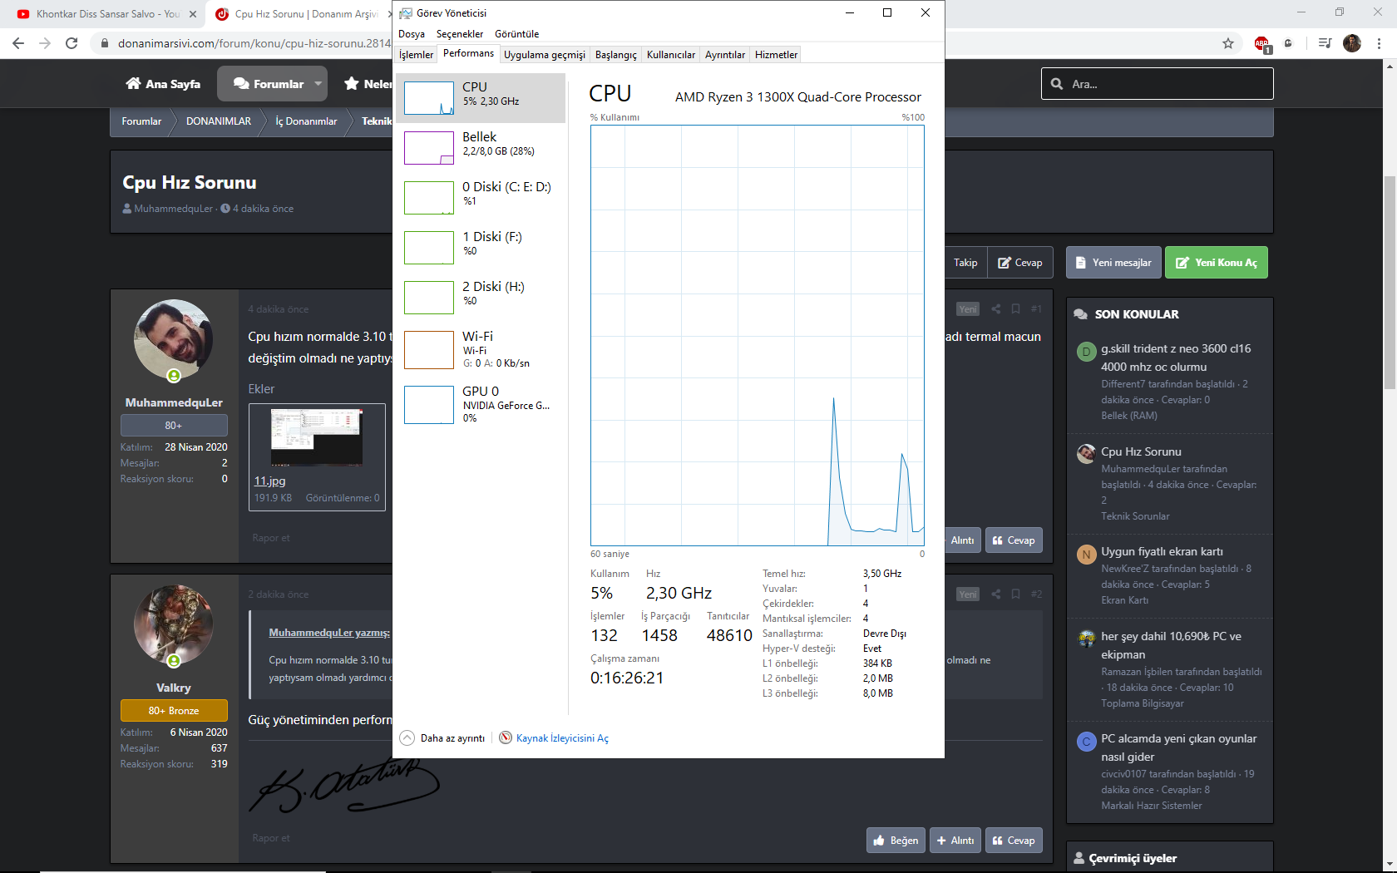Go to Ana Sayfa on the forum
The width and height of the screenshot is (1397, 873).
point(163,84)
